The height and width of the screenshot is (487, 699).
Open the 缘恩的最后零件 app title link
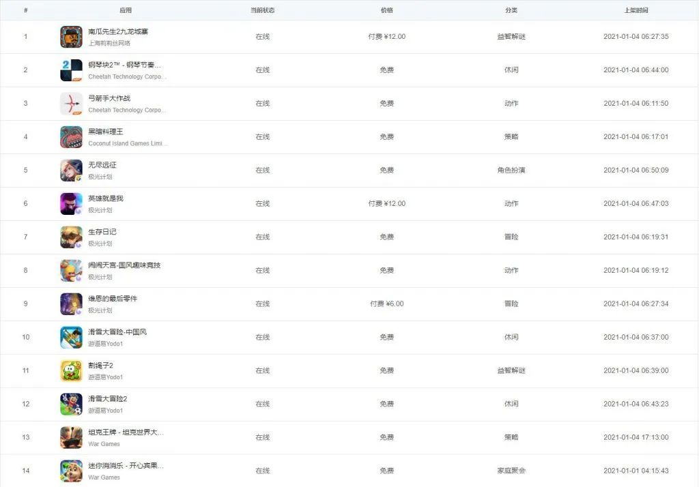[113, 299]
